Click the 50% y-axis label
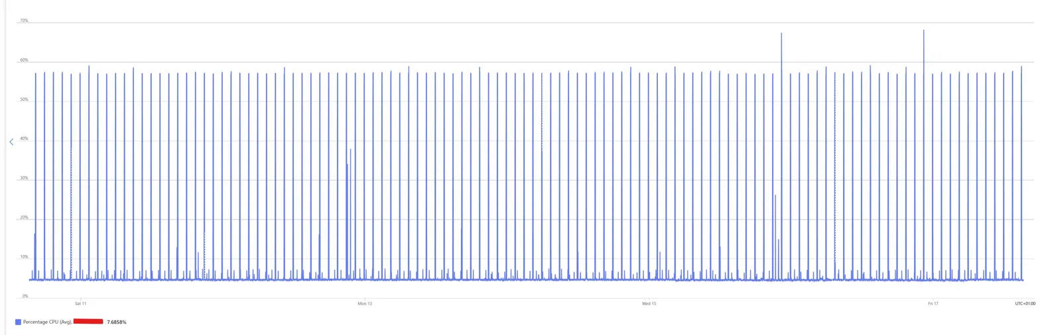Screen dimensions: 1040x335 (x=24, y=100)
